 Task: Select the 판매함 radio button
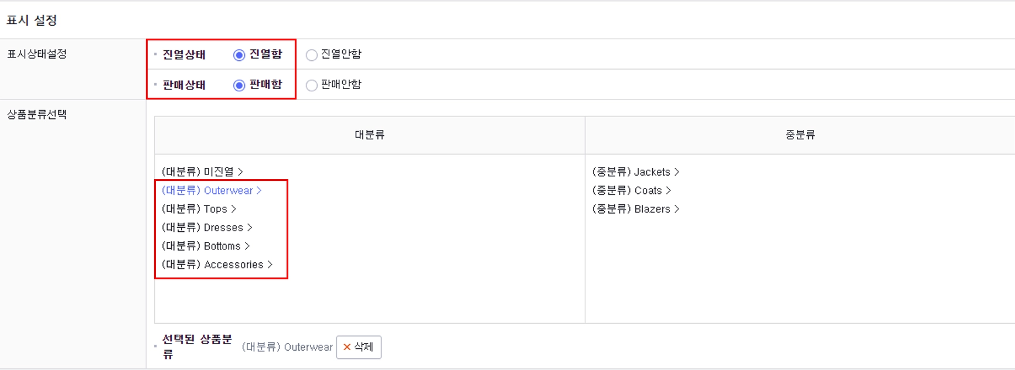point(239,85)
